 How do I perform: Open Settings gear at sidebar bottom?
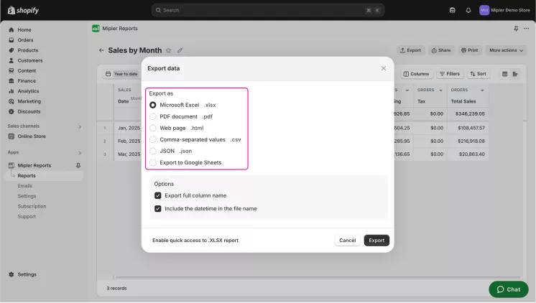[11, 274]
